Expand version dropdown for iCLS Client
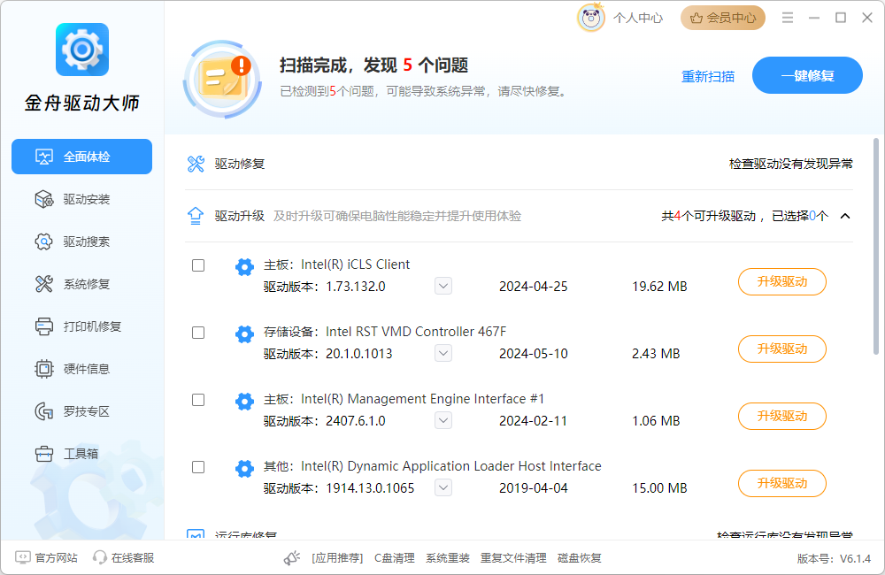 [442, 286]
